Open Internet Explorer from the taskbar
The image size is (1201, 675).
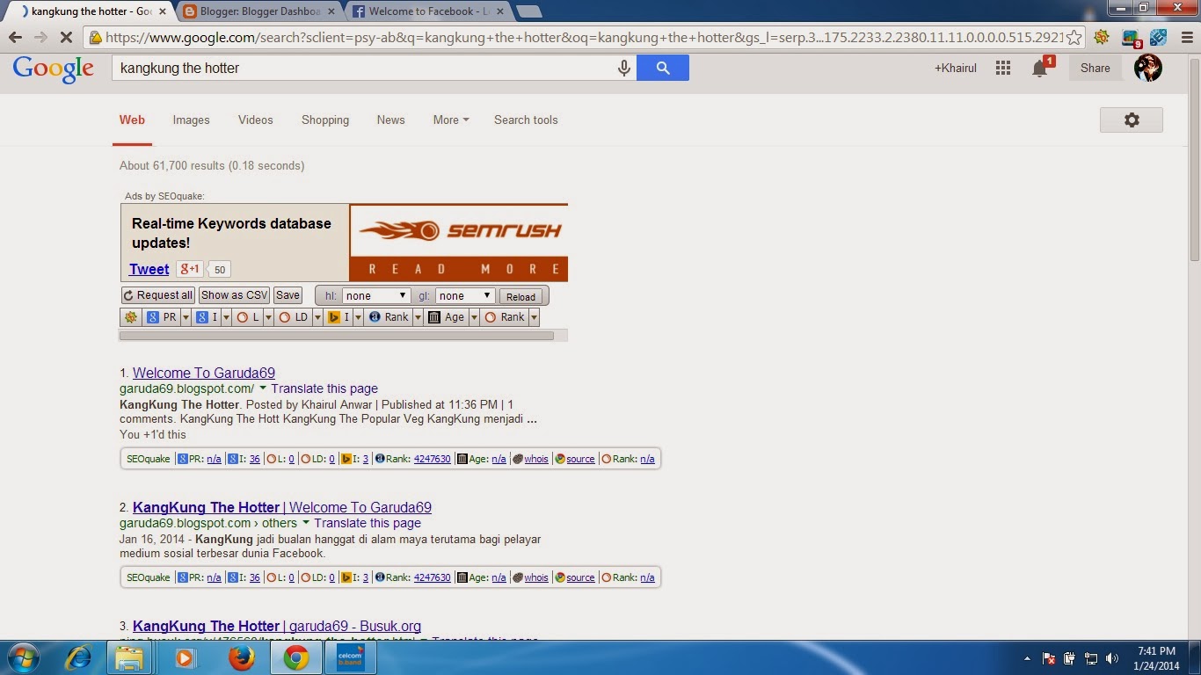click(x=79, y=657)
